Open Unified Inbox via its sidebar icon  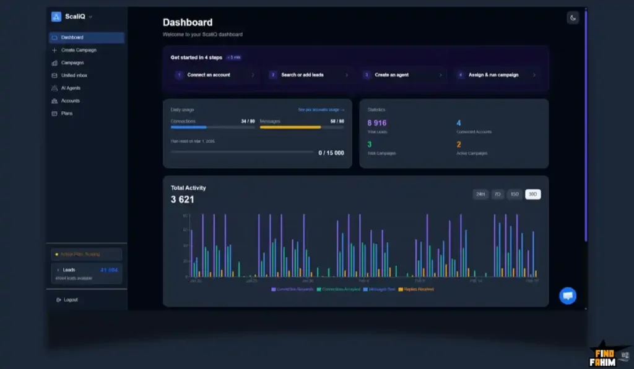(x=54, y=75)
